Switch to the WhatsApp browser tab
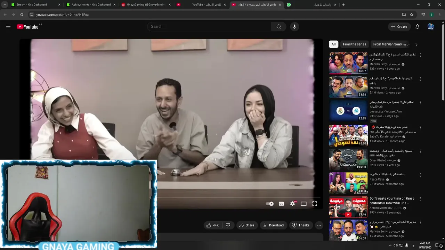The width and height of the screenshot is (445, 250). (x=311, y=5)
